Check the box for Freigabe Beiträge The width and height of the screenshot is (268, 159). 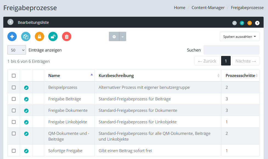coord(14,99)
